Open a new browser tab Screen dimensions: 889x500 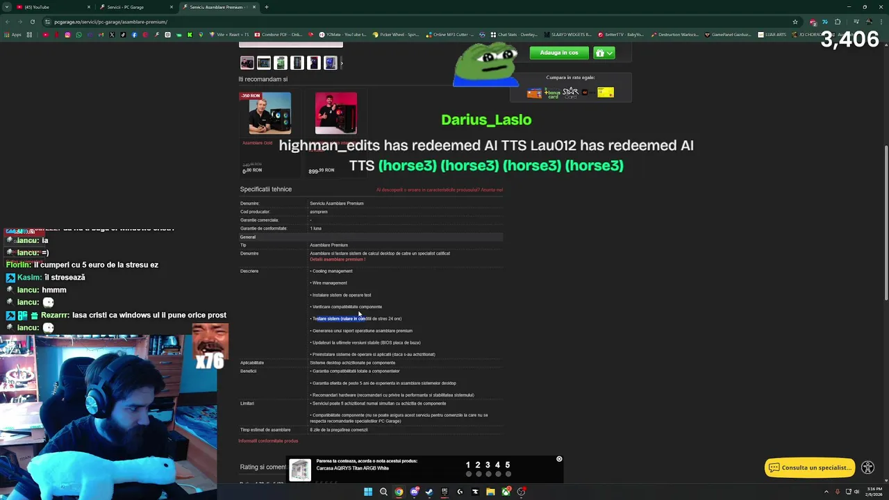(x=267, y=7)
